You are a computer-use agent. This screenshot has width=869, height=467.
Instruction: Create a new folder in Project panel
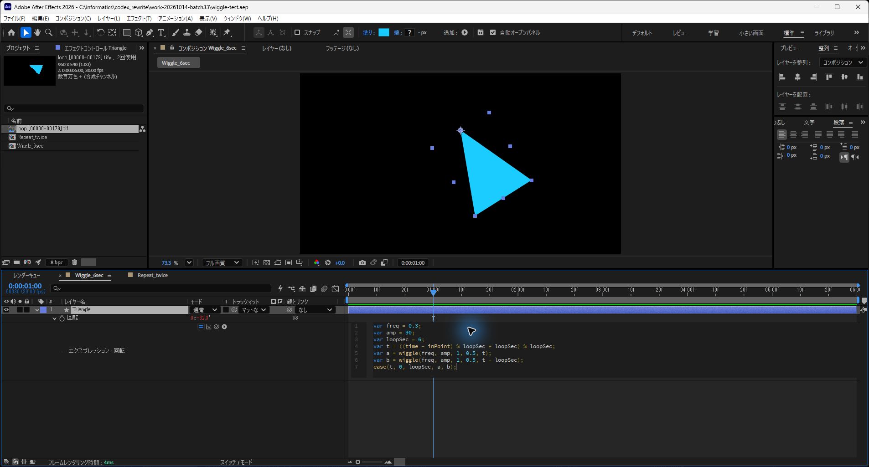pos(16,262)
